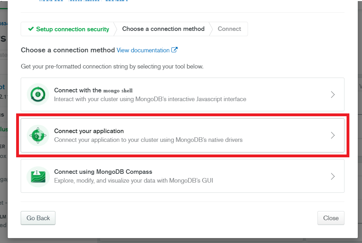Pick 'Connect using MongoDB Compass' heading

[x=103, y=172]
